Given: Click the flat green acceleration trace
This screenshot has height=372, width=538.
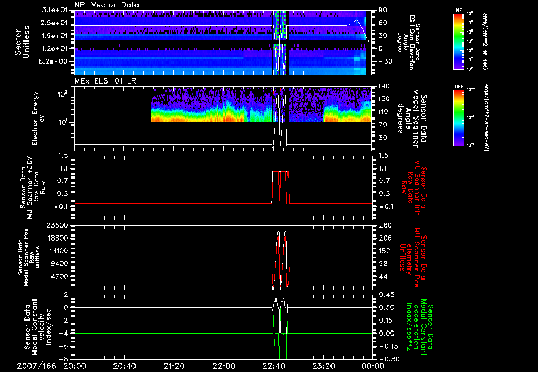Looking at the screenshot, I should click(x=173, y=333).
